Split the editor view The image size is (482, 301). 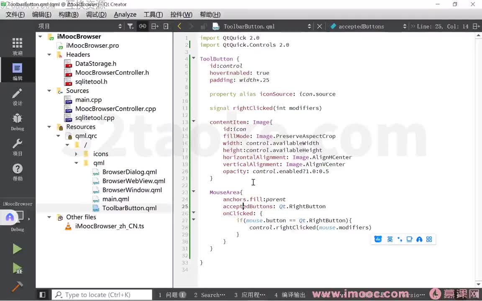[x=476, y=26]
